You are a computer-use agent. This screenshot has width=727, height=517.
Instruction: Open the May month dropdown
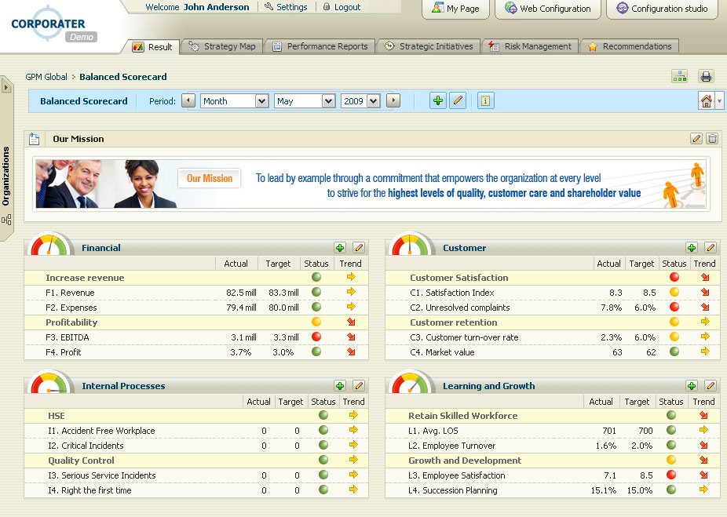pos(305,101)
